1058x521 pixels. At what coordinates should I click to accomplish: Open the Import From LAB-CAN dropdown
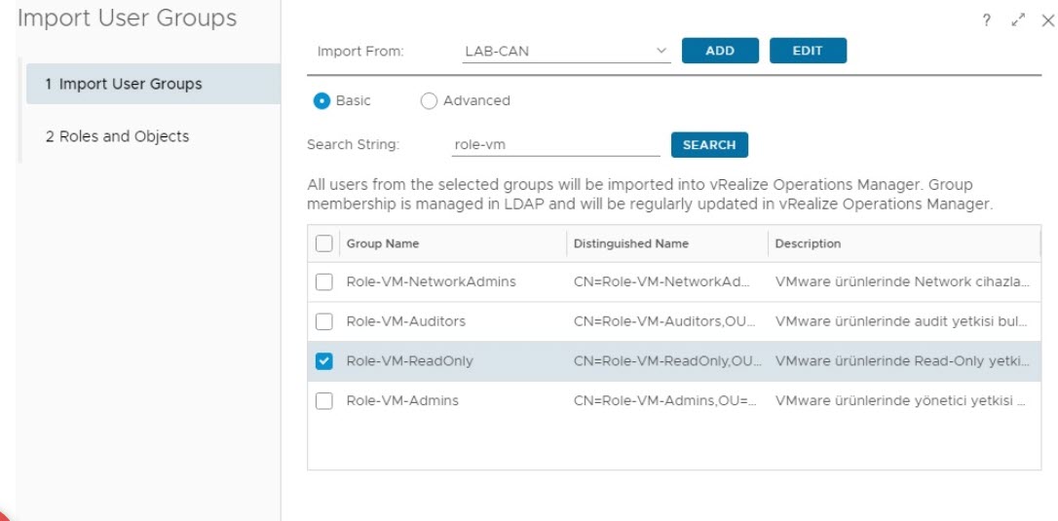(x=566, y=51)
